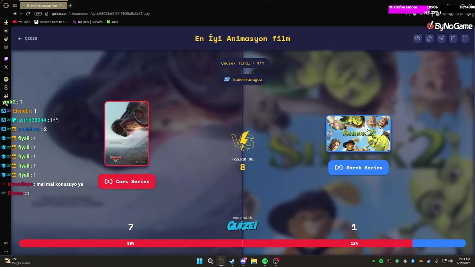Click the 'Çeyrek final • 4/4' round label
The width and height of the screenshot is (475, 267).
243,63
